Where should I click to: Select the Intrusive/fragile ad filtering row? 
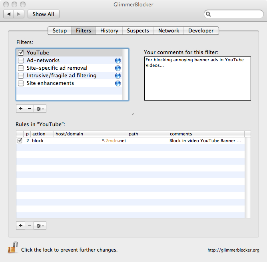69,75
